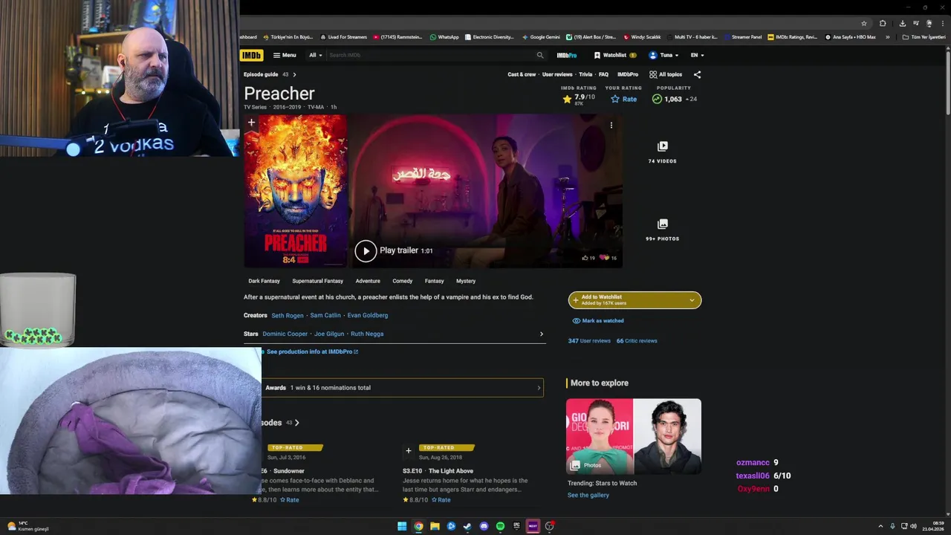The image size is (951, 535).
Task: Open See production info at IMDbPro
Action: 312,351
